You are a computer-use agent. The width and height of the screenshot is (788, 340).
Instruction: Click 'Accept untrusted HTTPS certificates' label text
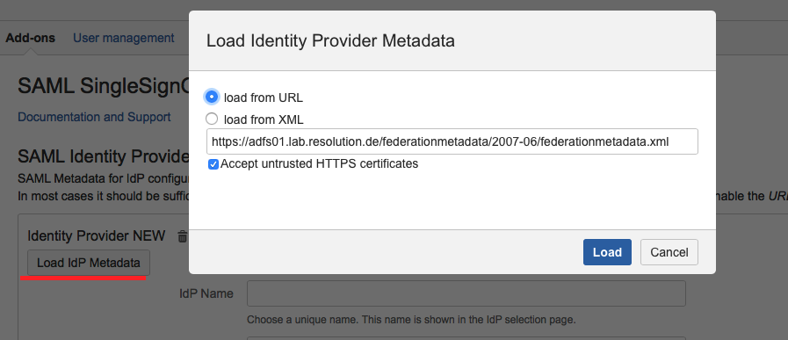click(x=319, y=164)
